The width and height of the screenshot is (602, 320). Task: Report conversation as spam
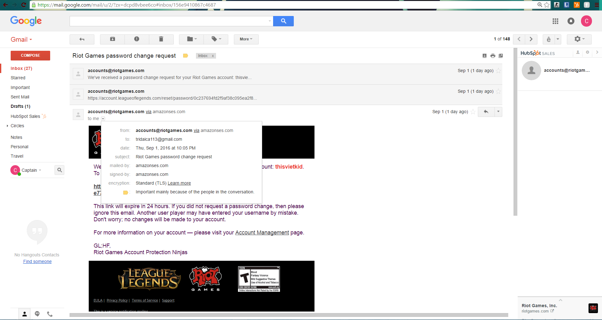pos(137,39)
